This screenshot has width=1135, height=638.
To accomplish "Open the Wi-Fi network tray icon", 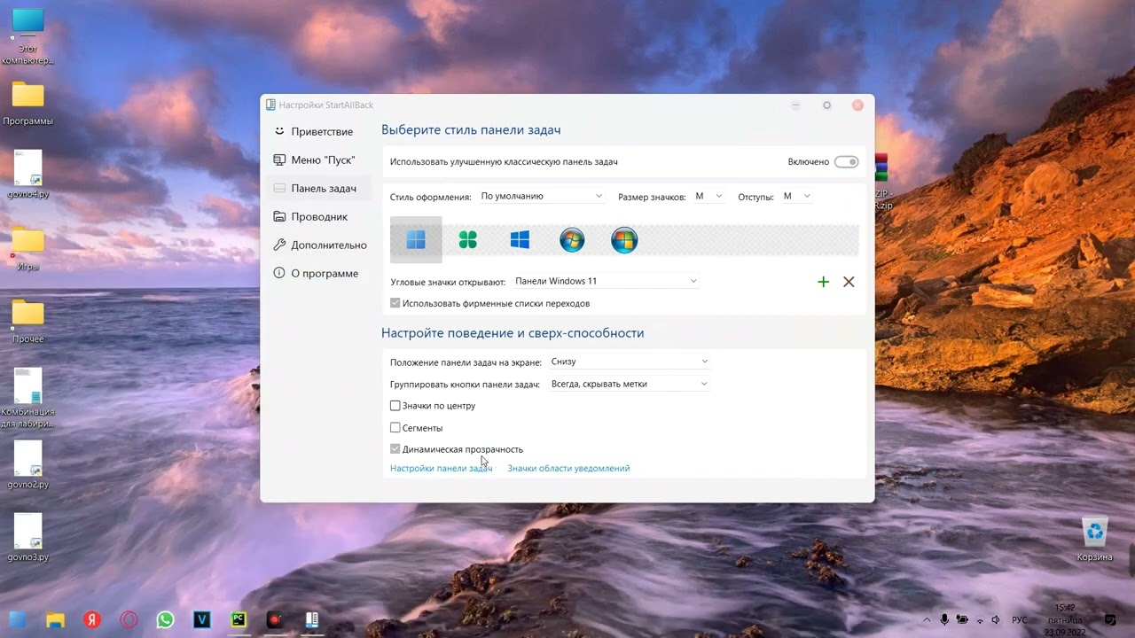I will pyautogui.click(x=980, y=620).
